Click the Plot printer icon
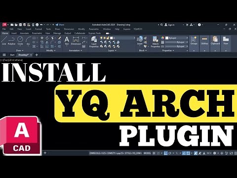This screenshot has width=237, height=178. click(37, 25)
